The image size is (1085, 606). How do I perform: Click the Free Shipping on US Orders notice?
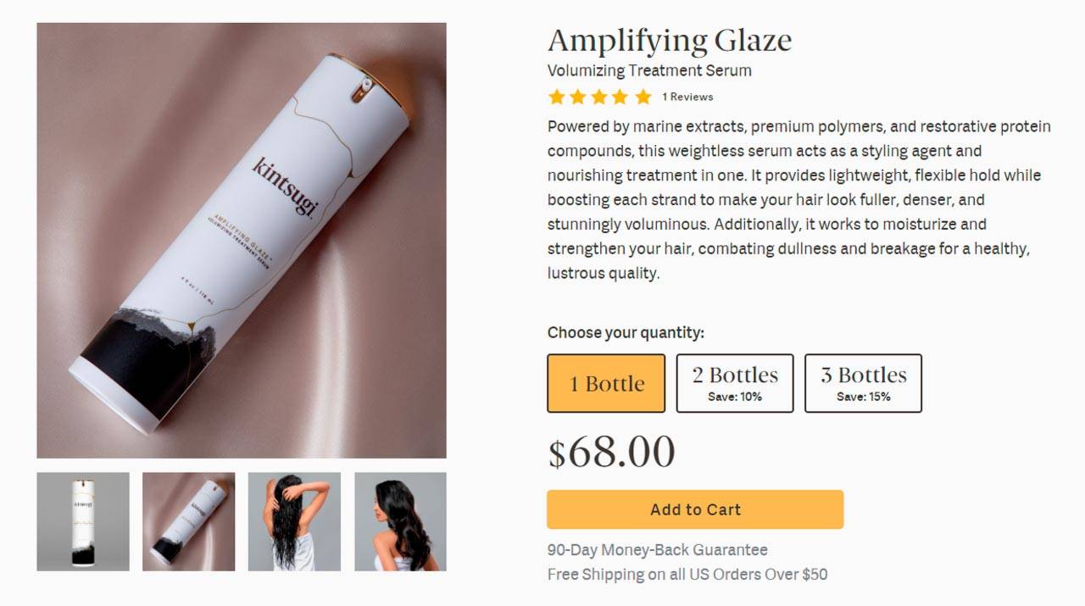coord(687,574)
